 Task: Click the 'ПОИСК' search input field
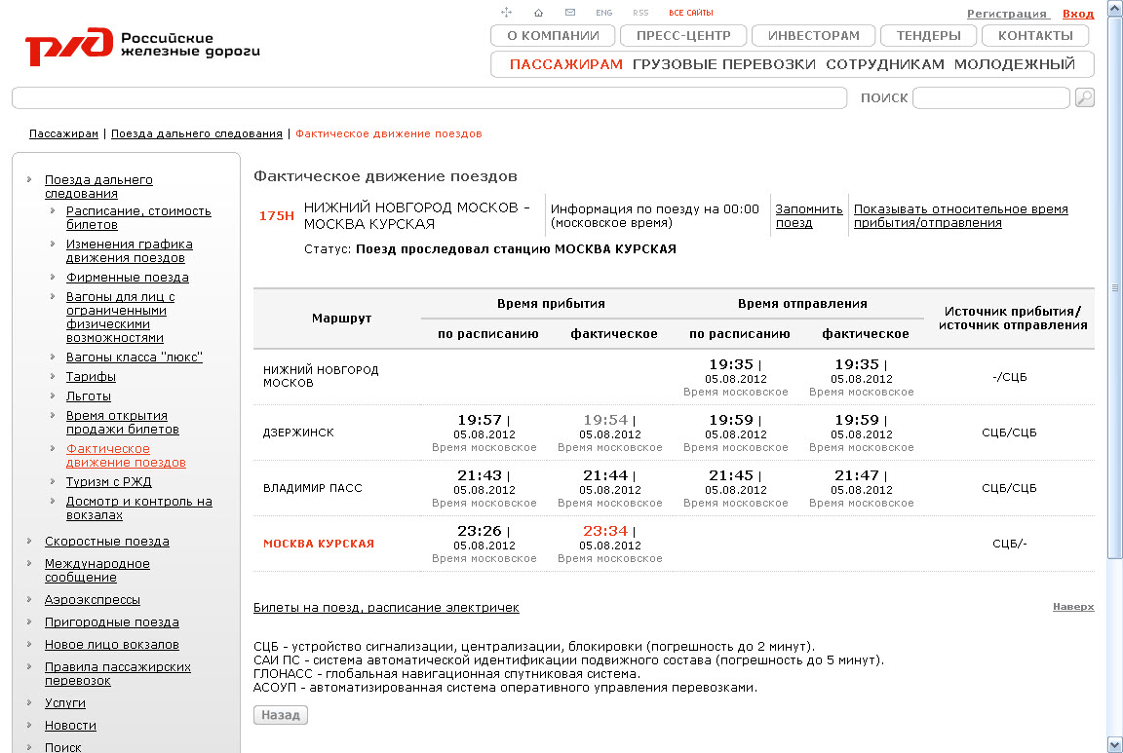tap(990, 97)
